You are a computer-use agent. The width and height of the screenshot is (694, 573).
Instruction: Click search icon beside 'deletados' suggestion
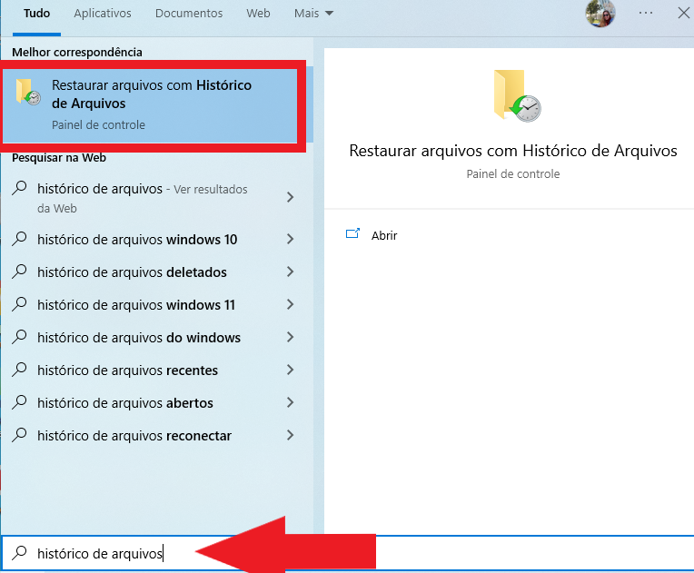[x=19, y=272]
